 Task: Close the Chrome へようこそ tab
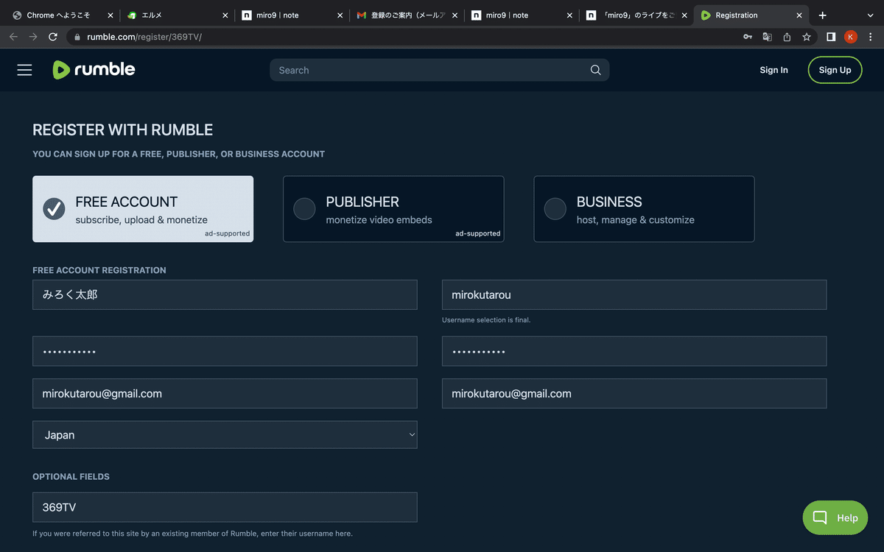(x=110, y=15)
